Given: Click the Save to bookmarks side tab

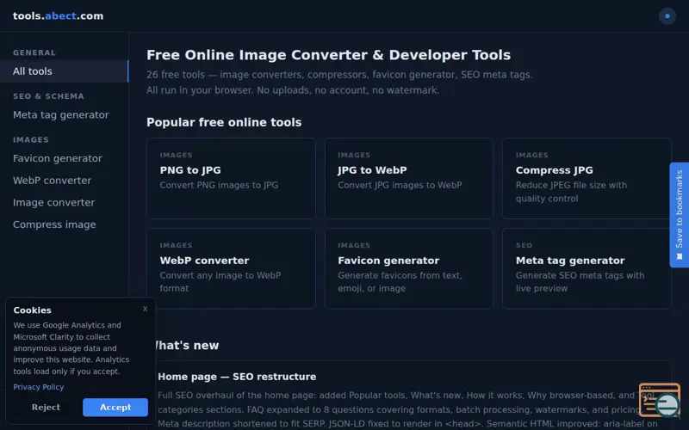Looking at the screenshot, I should tap(680, 215).
